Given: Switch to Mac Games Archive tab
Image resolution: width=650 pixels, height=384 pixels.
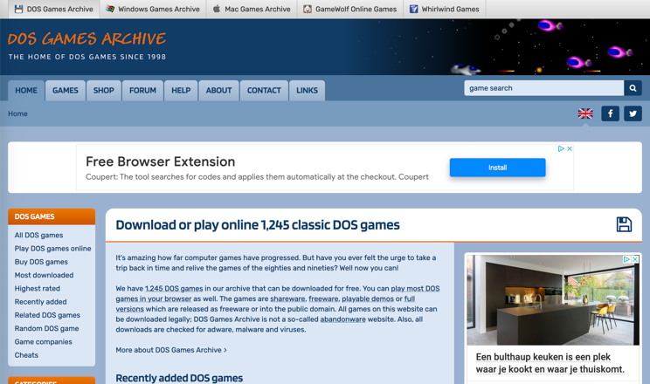Looking at the screenshot, I should click(252, 9).
